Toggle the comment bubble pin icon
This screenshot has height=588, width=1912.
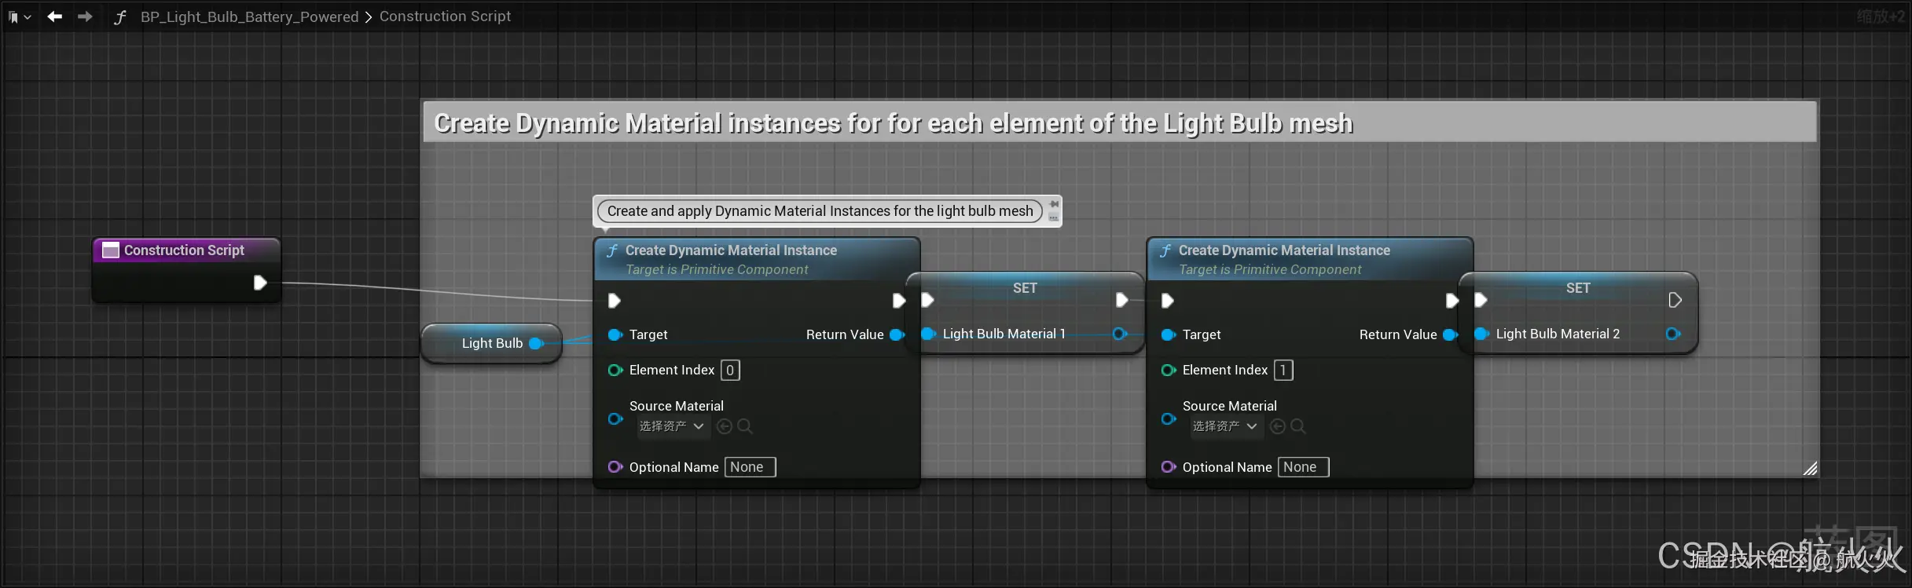click(1054, 204)
